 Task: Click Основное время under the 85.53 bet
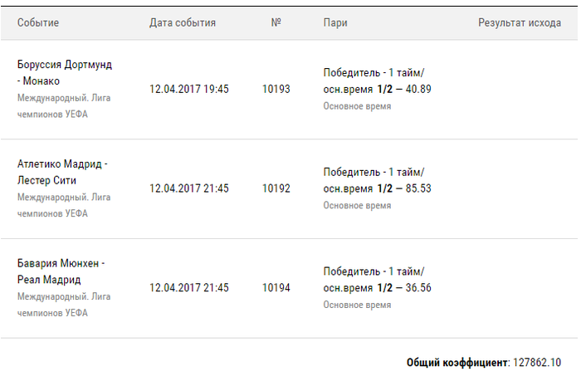[x=357, y=205]
